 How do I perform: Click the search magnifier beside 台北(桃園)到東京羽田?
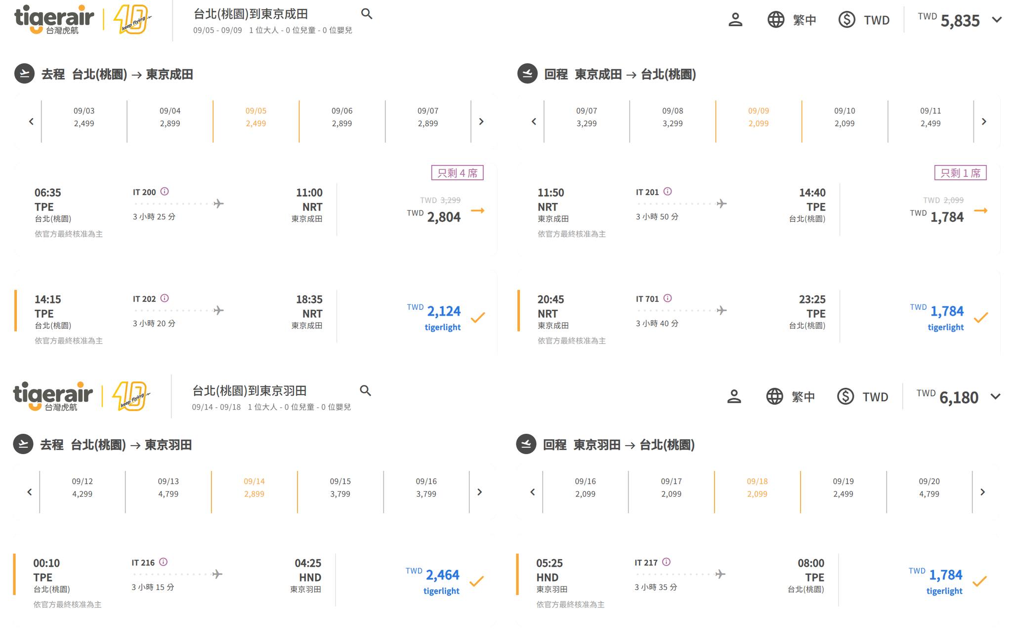click(x=365, y=391)
